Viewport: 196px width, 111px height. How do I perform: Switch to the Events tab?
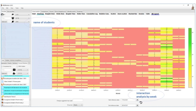coord(10,63)
